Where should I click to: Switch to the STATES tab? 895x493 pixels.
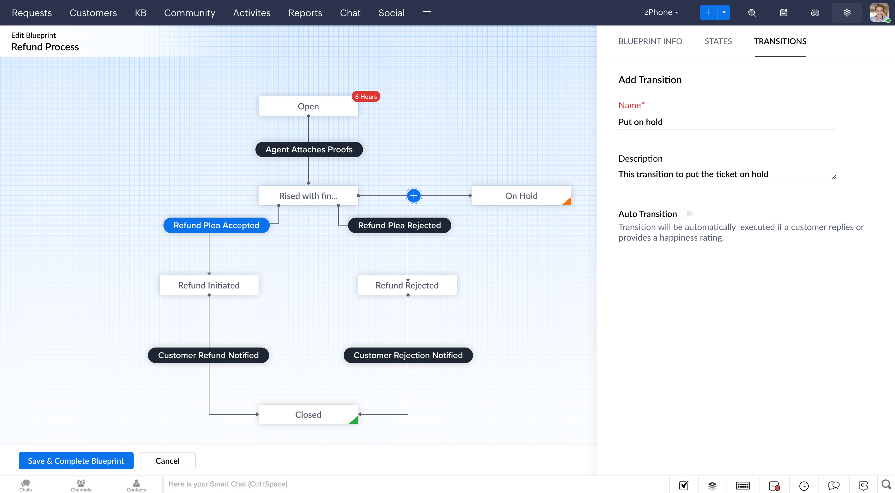pyautogui.click(x=718, y=41)
